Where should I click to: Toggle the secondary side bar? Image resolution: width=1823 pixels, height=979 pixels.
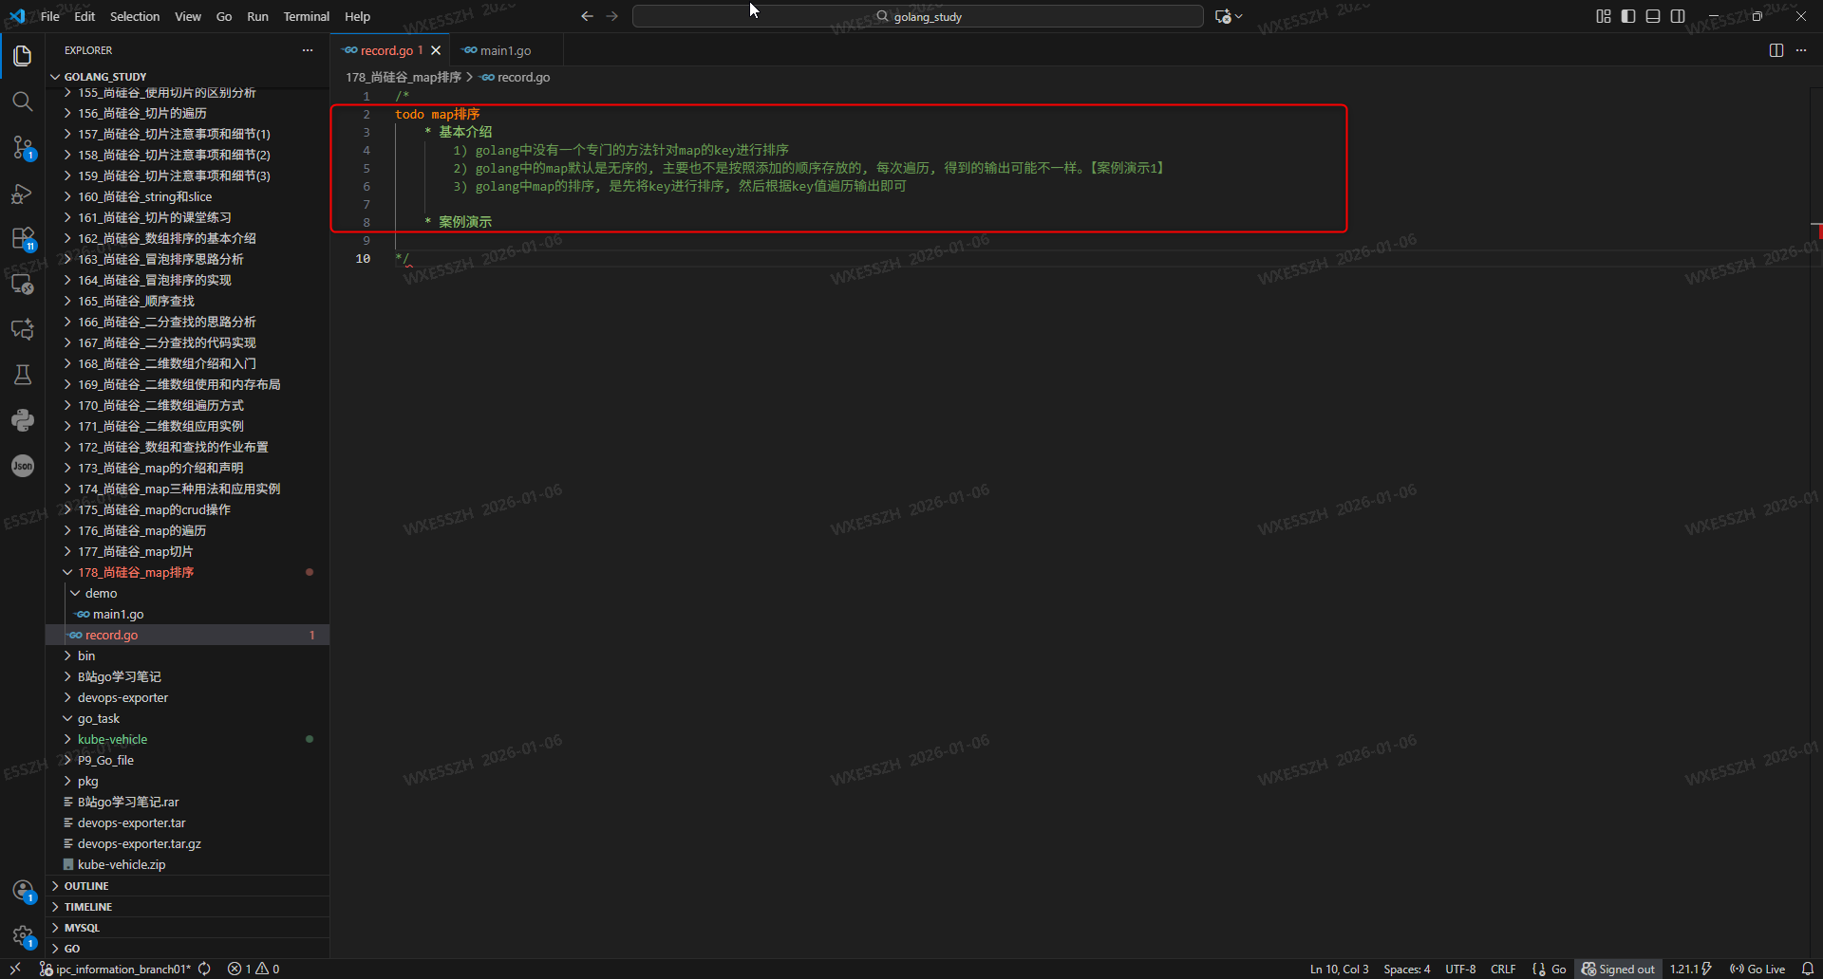pos(1678,16)
